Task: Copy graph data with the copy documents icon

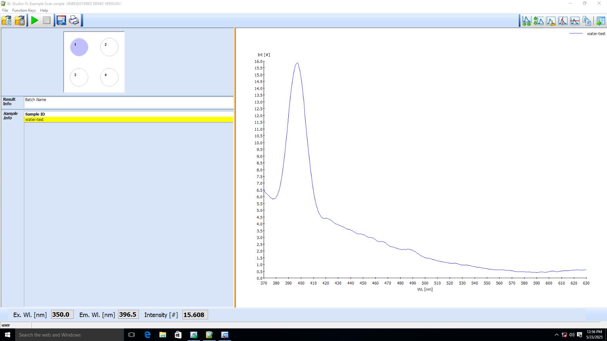Action: tap(587, 21)
